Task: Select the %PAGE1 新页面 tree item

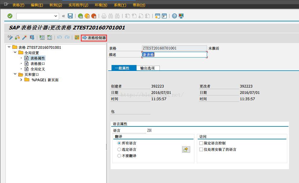Action: 45,80
